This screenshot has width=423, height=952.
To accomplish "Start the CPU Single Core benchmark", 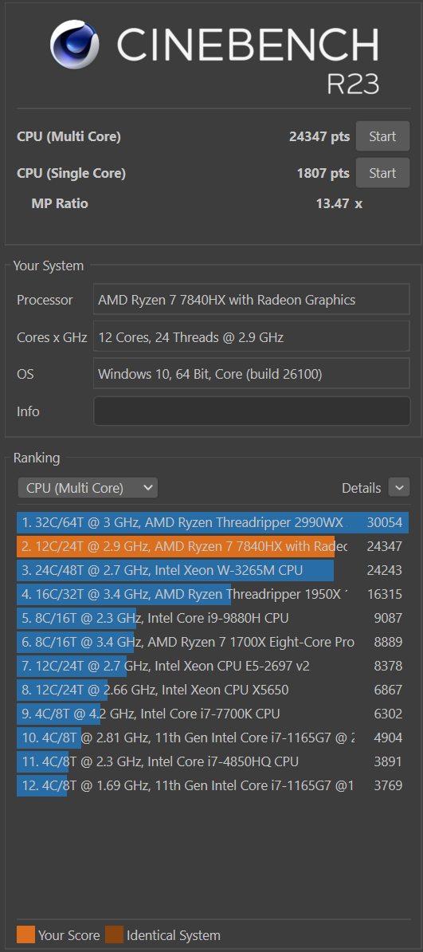I will pyautogui.click(x=382, y=173).
